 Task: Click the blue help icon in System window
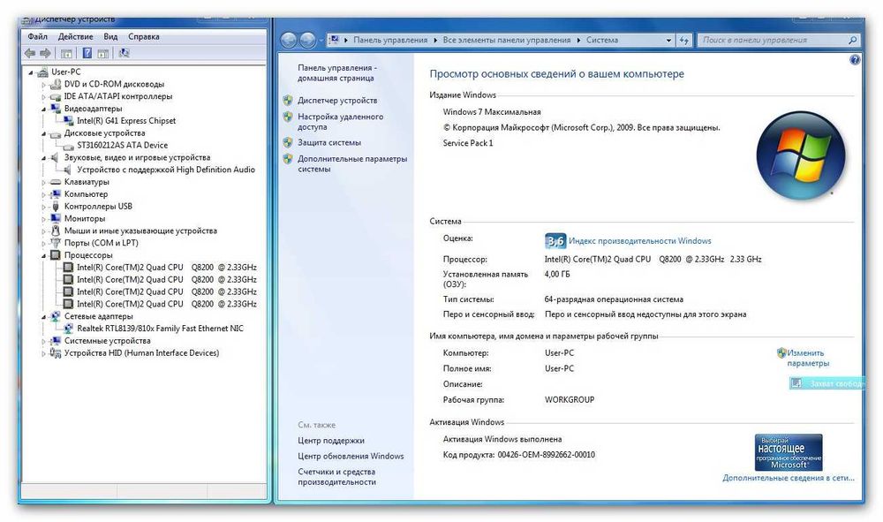(x=855, y=60)
